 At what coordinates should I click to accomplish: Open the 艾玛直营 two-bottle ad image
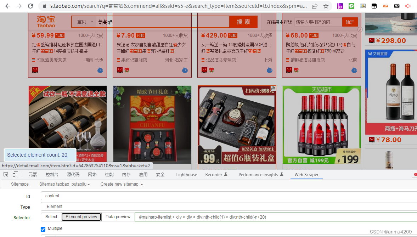[391, 92]
